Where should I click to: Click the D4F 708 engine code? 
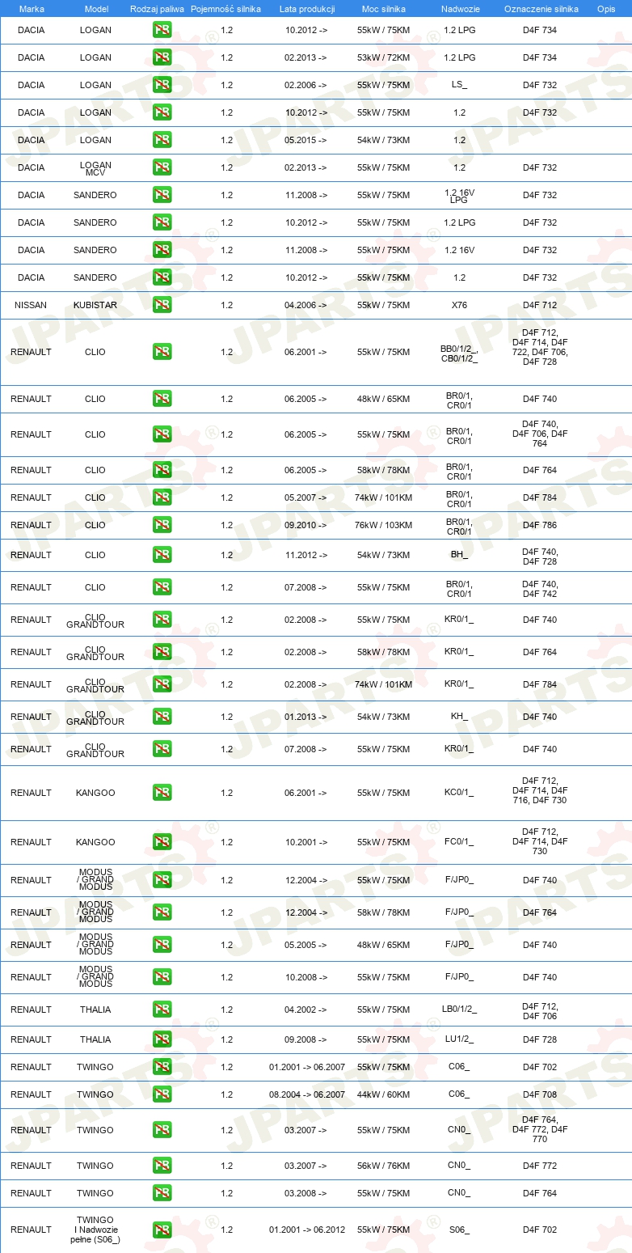540,1094
